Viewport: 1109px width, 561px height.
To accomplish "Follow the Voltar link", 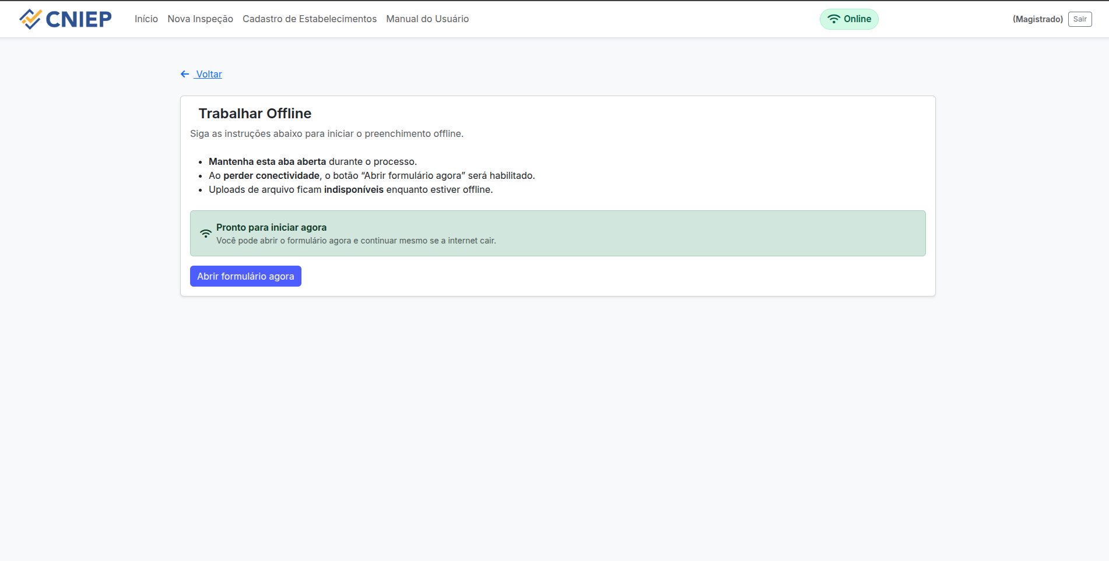I will click(209, 74).
